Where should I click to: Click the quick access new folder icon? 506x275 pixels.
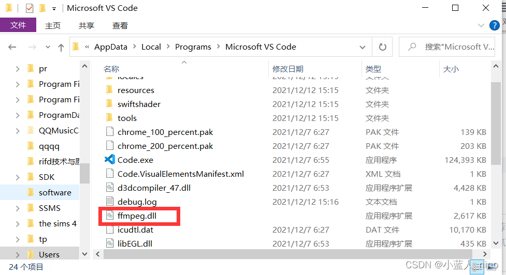[x=42, y=8]
